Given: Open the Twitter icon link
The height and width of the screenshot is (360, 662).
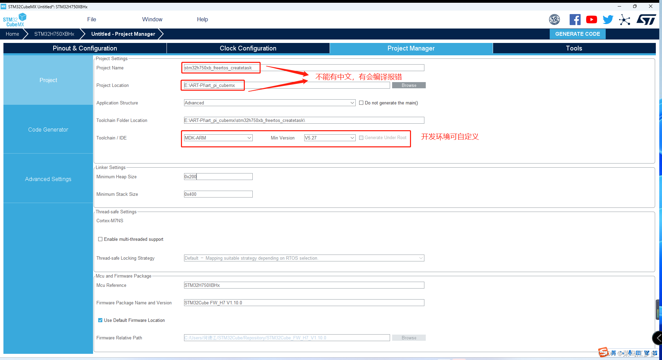Looking at the screenshot, I should click(608, 20).
